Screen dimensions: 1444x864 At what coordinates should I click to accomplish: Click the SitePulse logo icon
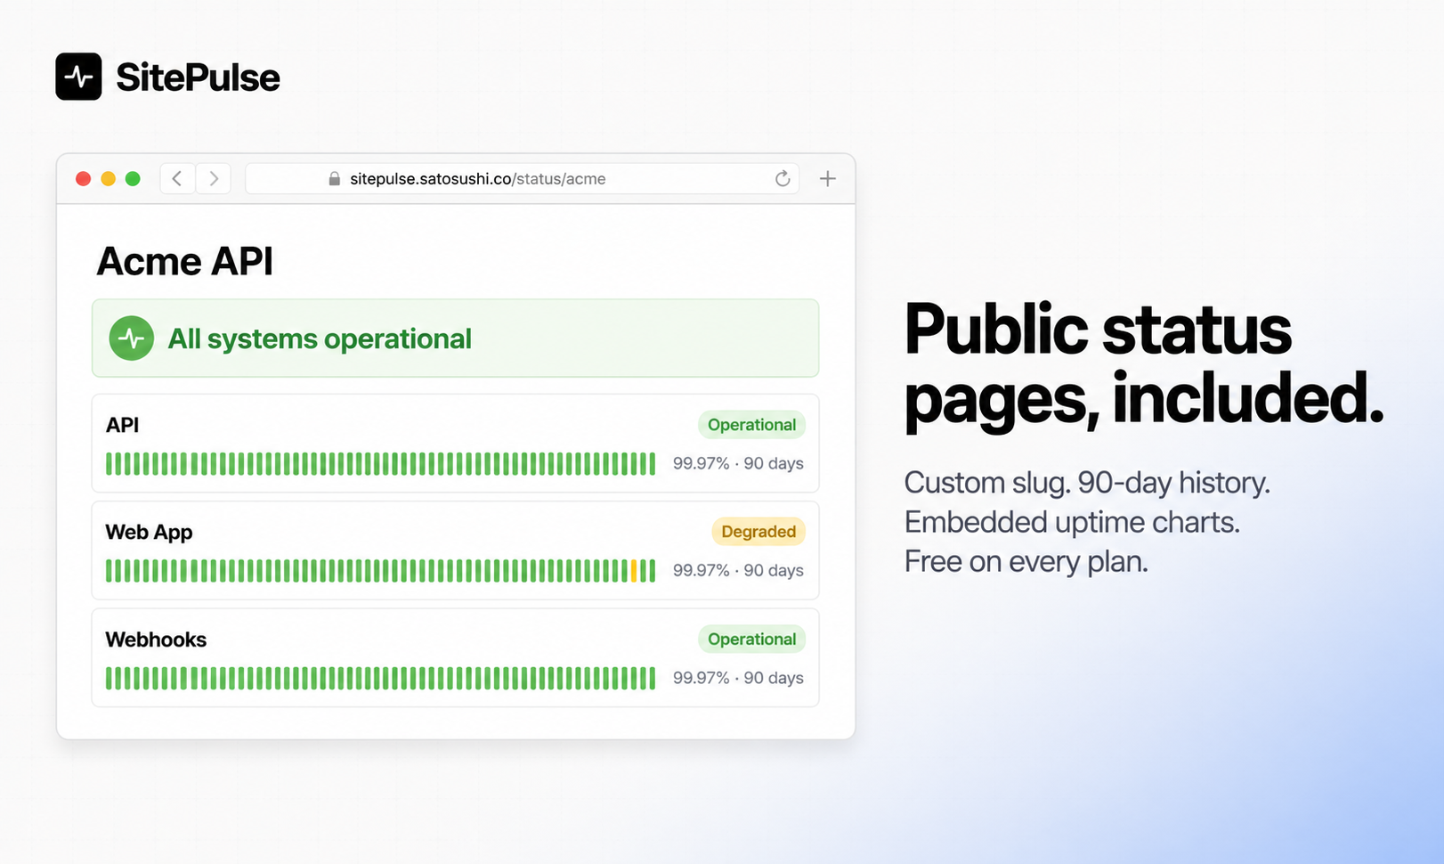[x=78, y=77]
